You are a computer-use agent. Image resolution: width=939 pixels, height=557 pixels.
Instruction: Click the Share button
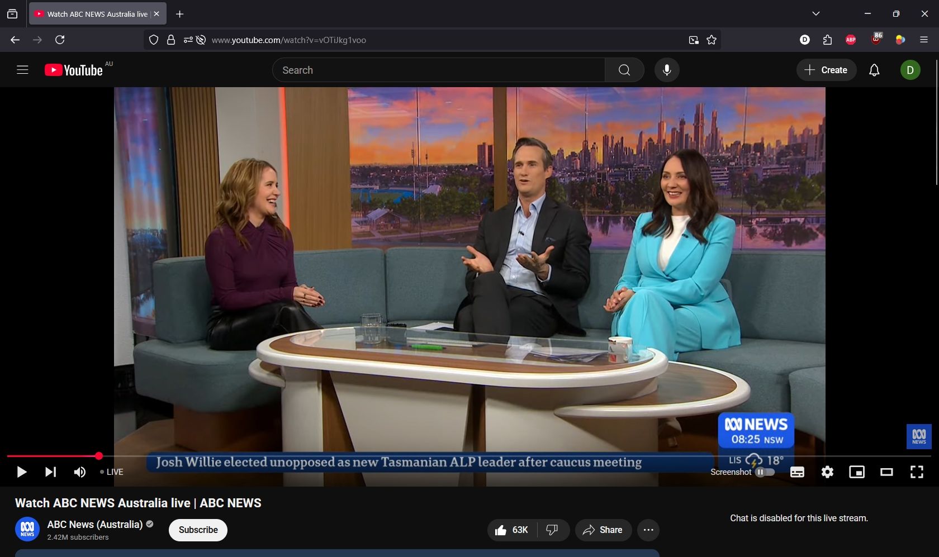(603, 530)
